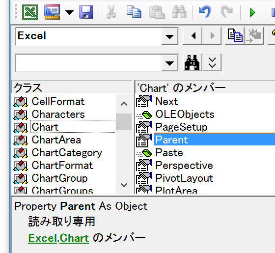Click the ChartArea class icon

21,140
